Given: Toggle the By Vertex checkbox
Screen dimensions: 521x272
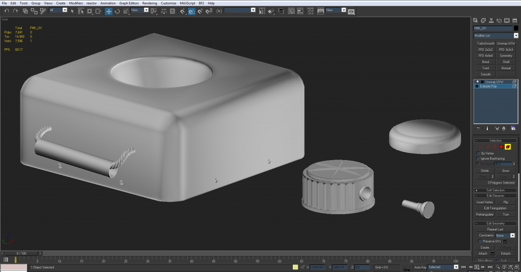Looking at the screenshot, I should (x=477, y=153).
